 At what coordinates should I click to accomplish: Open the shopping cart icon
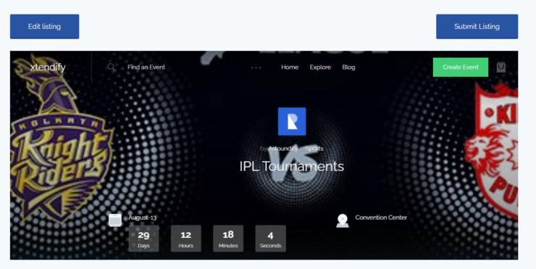click(501, 67)
